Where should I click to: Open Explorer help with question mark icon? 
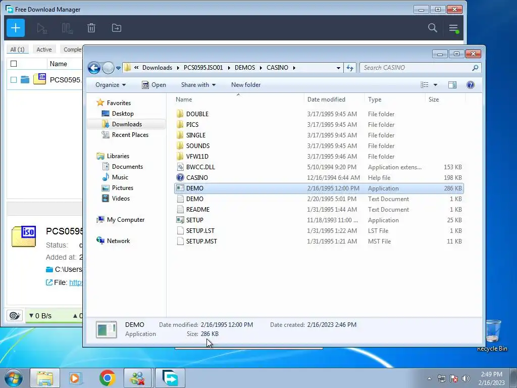(x=471, y=85)
